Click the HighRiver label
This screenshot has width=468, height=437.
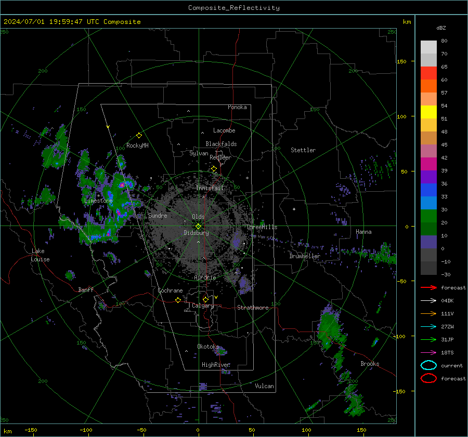[x=216, y=365]
